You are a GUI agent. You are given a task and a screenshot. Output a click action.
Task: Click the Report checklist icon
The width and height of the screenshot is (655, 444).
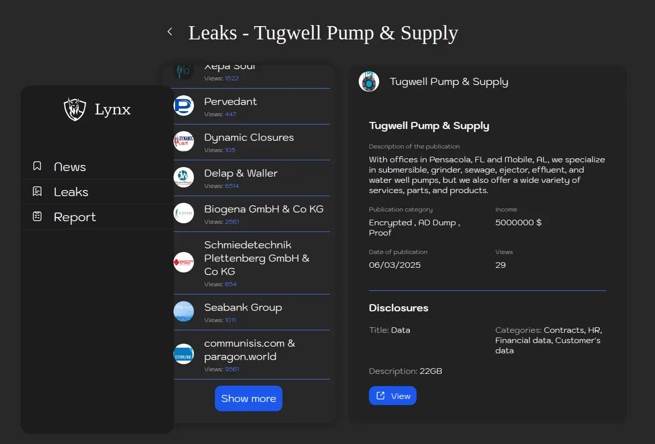point(37,217)
